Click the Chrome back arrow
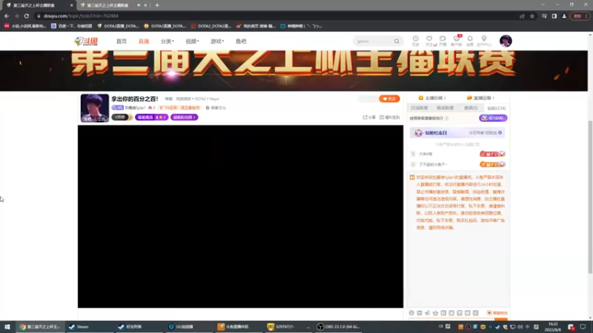593x333 pixels. point(7,16)
